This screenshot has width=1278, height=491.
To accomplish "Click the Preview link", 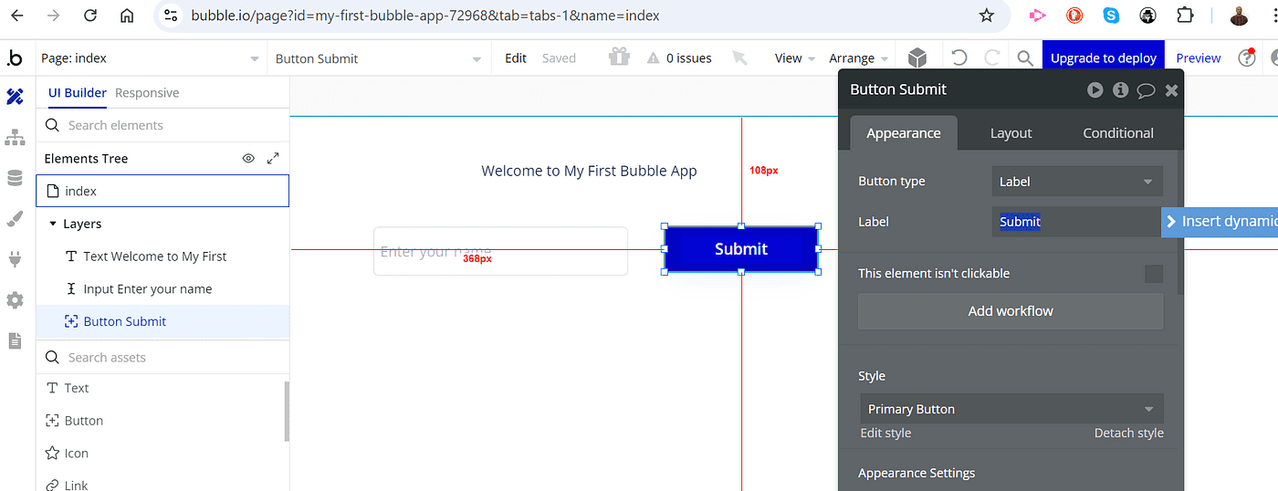I will pos(1198,58).
